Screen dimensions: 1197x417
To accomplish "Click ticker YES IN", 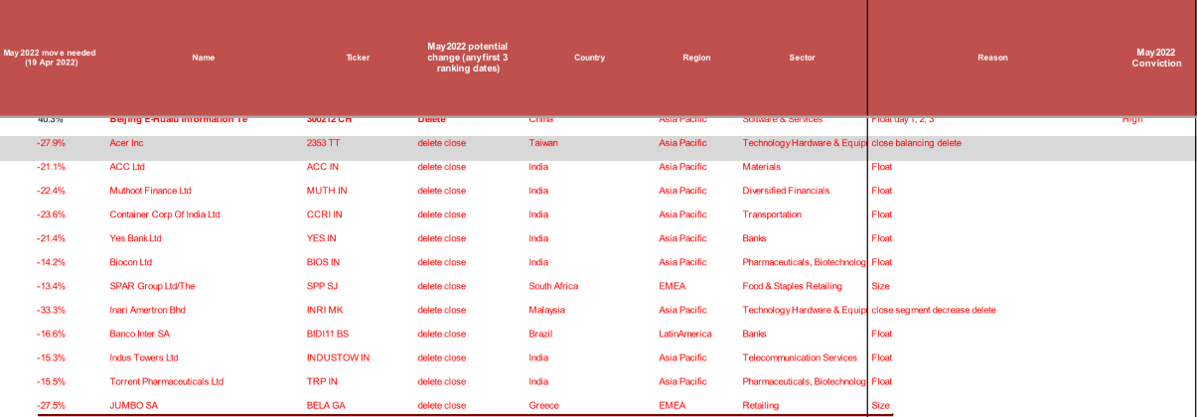I will click(x=323, y=238).
